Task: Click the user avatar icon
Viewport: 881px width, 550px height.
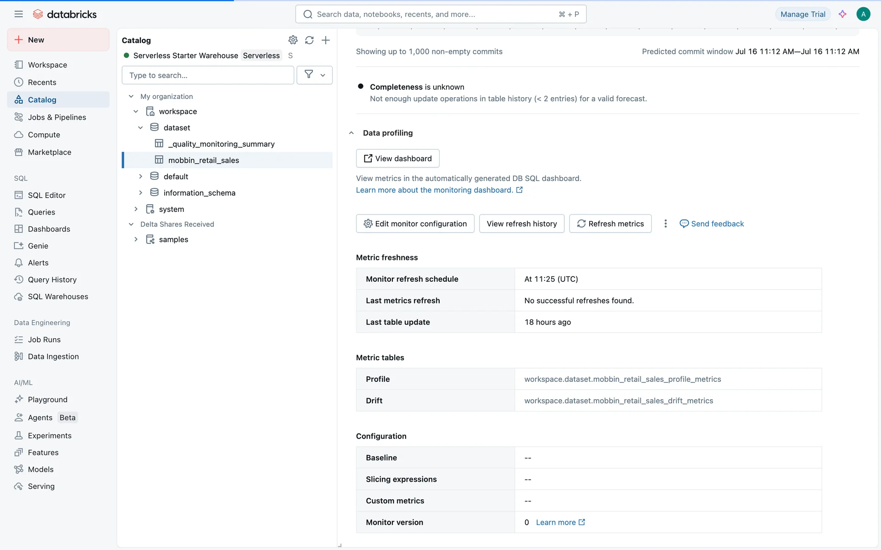Action: pos(863,14)
